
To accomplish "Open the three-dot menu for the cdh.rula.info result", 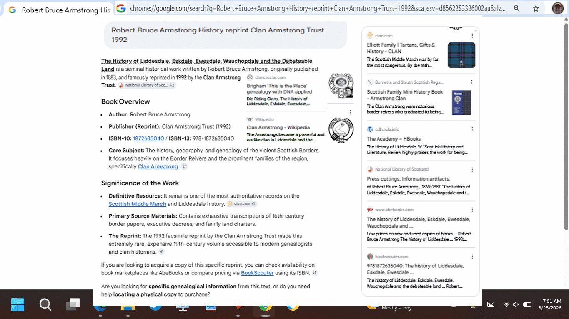I will click(472, 129).
